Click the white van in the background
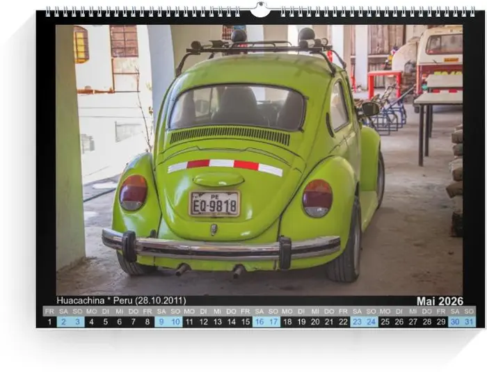Viewport: 487px width, 372px height. (438, 52)
